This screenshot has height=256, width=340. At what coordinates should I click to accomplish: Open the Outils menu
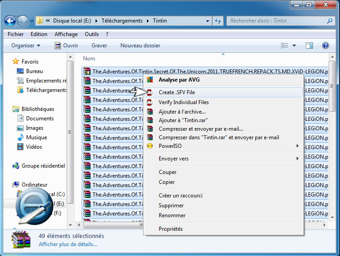(x=92, y=34)
